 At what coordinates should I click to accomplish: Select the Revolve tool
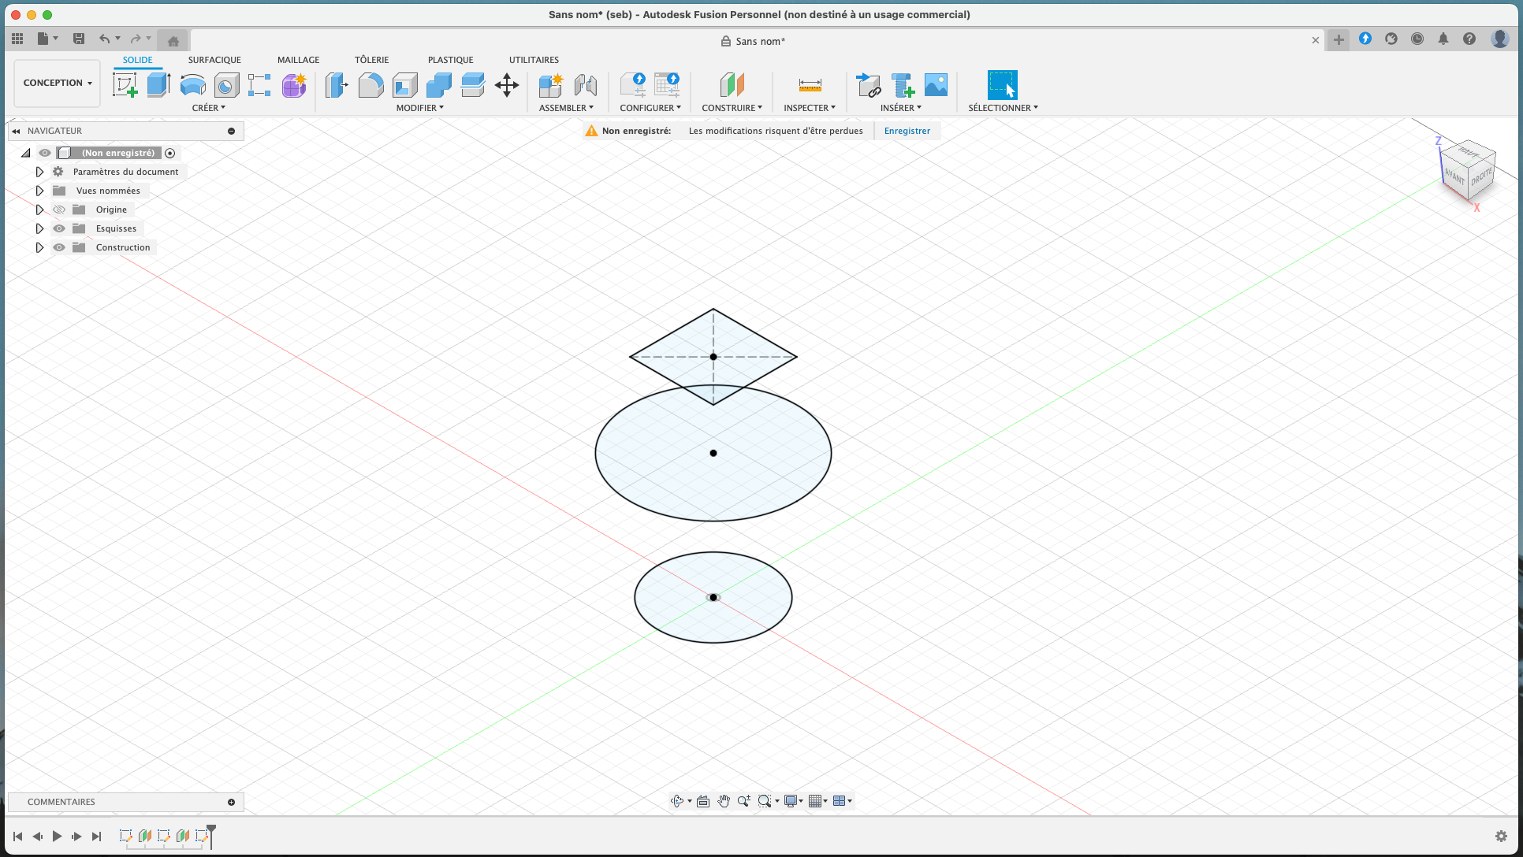[x=193, y=85]
